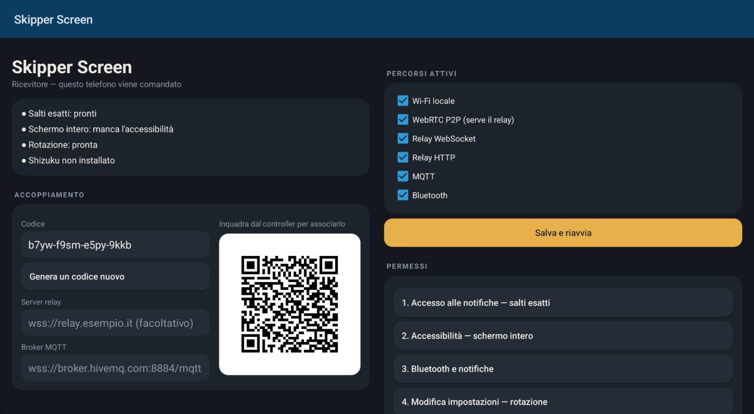Toggle the WebRTC P2P checkbox
This screenshot has width=754, height=414.
[x=403, y=120]
